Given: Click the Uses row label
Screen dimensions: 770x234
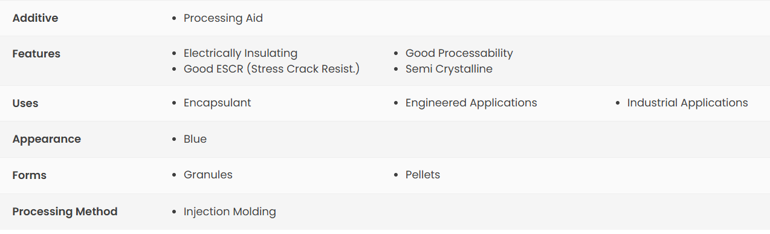Looking at the screenshot, I should (x=25, y=103).
